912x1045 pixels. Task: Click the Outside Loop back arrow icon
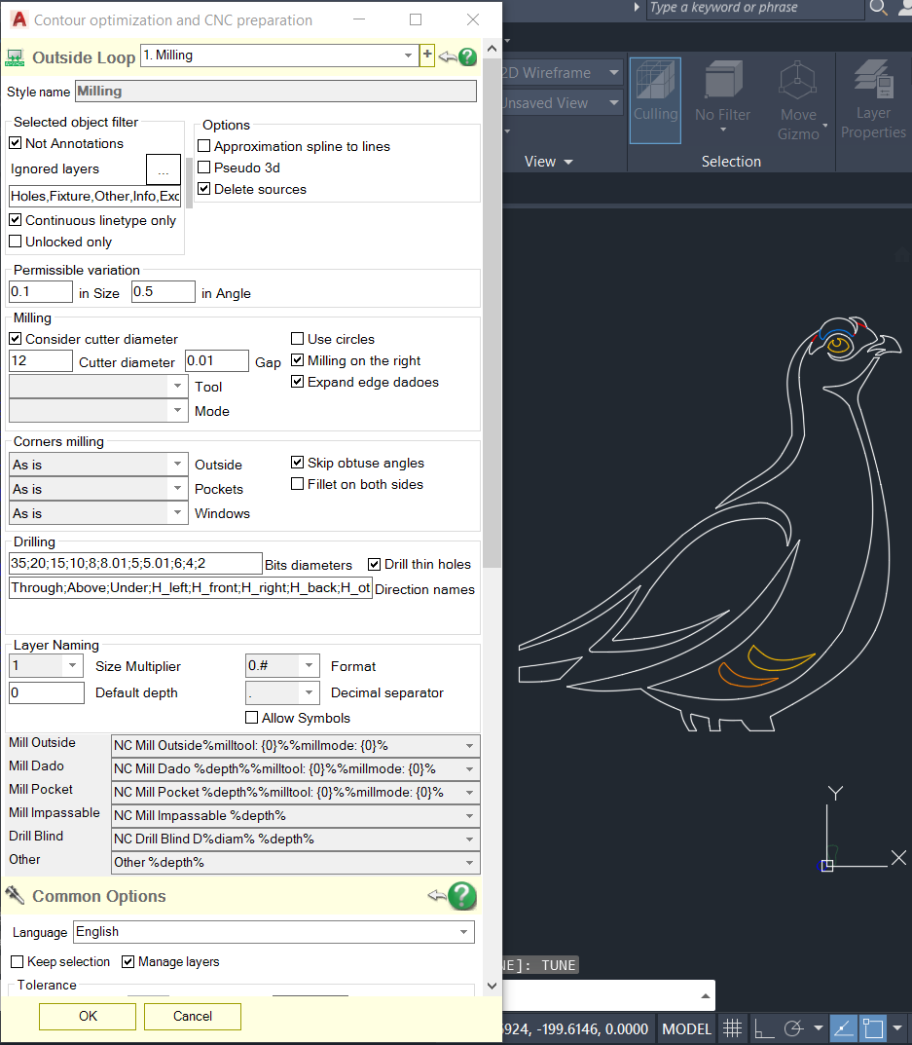point(448,57)
